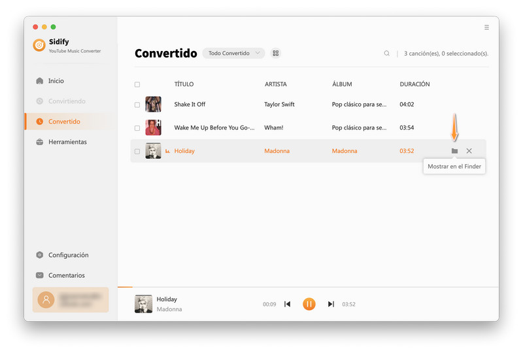Click the 'Holiday' title in the player bar
Viewport: 523px width, 353px height.
(167, 299)
